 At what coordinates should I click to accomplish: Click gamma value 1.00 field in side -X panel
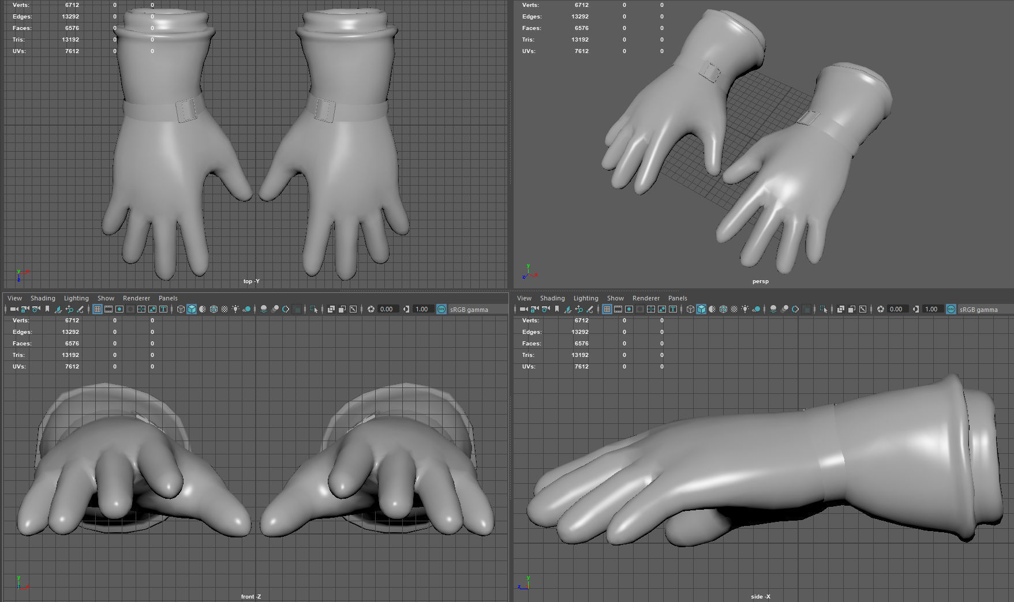coord(933,309)
